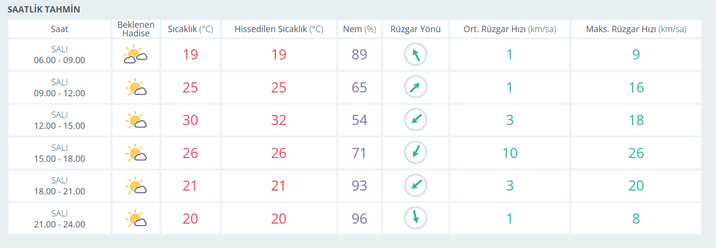Click the partly sunny icon for 09.00 - 12.00

pyautogui.click(x=136, y=88)
